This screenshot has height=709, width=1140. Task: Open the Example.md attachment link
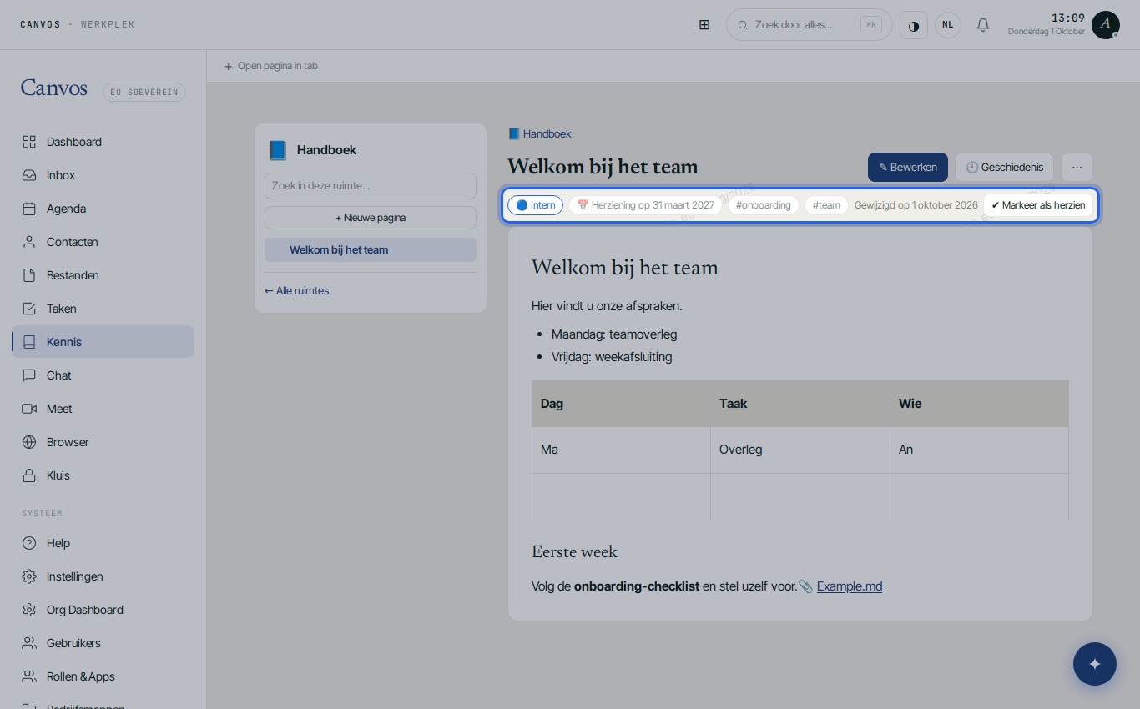850,586
